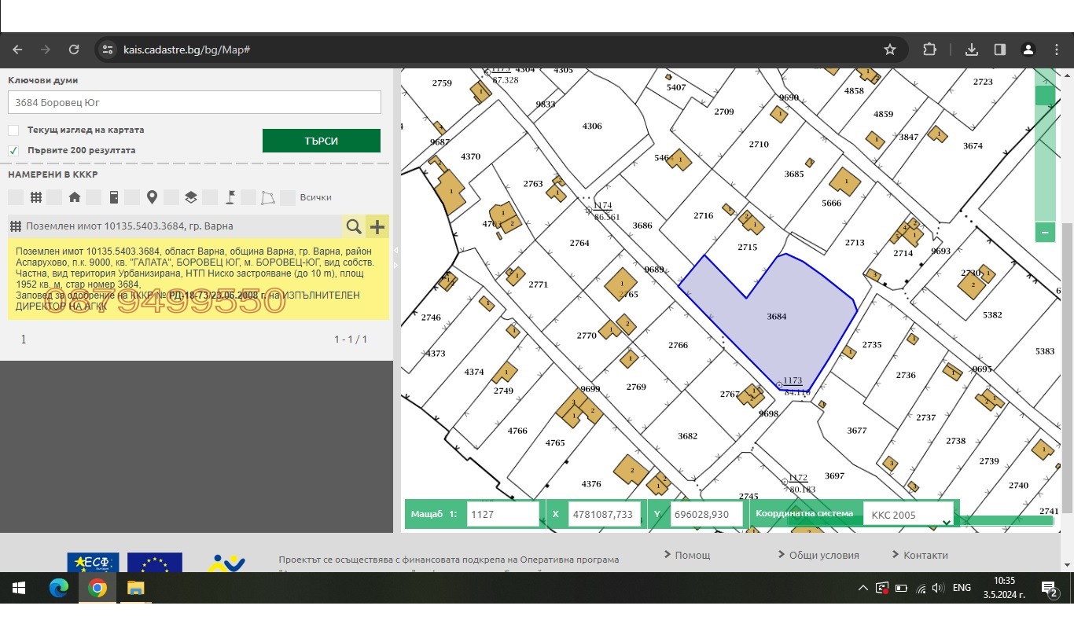Open volume control in system tray

click(937, 588)
